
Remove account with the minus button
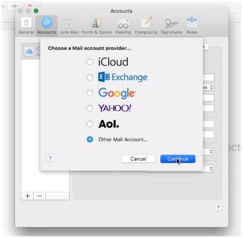click(40, 196)
